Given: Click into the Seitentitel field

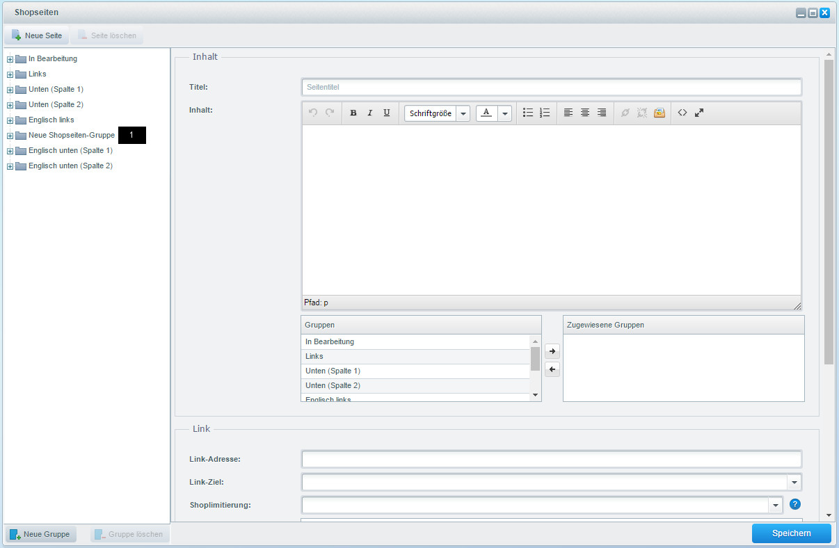Looking at the screenshot, I should point(552,87).
